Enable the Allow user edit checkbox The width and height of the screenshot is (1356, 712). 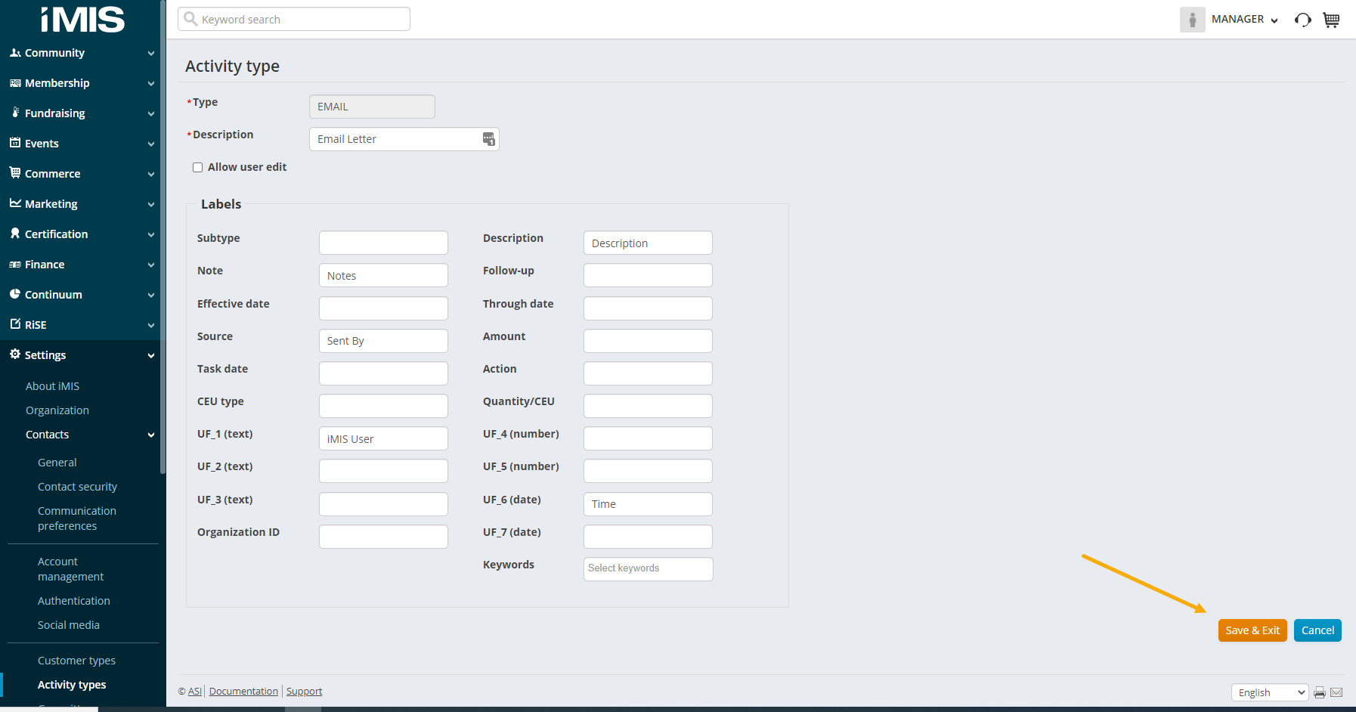point(197,167)
